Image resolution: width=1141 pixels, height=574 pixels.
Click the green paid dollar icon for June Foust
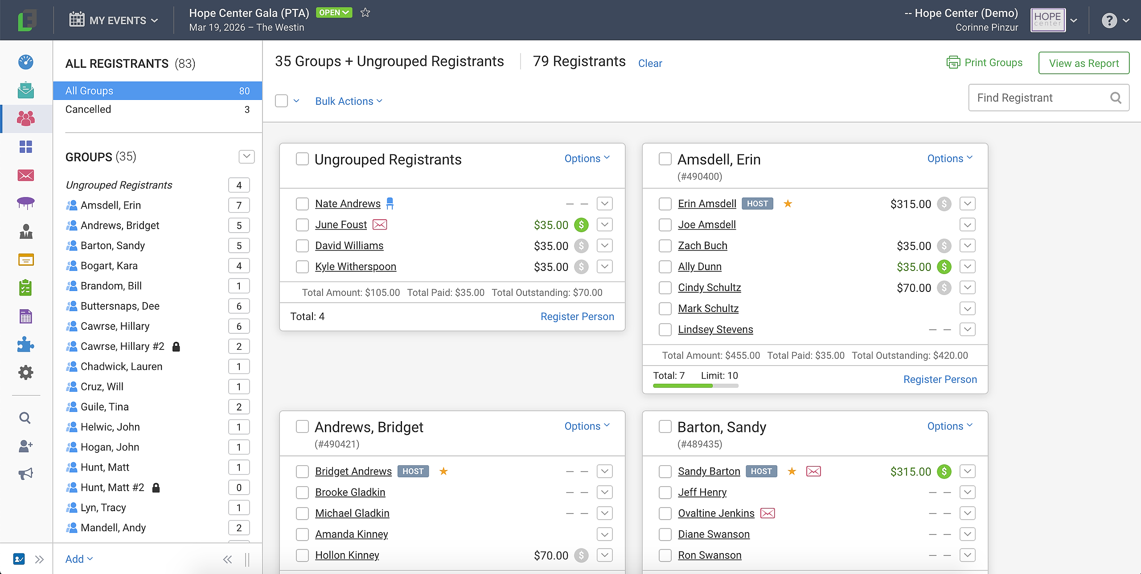[581, 225]
